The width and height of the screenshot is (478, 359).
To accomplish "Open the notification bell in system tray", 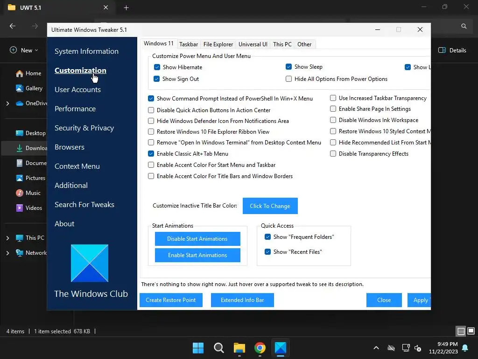I will click(x=465, y=348).
